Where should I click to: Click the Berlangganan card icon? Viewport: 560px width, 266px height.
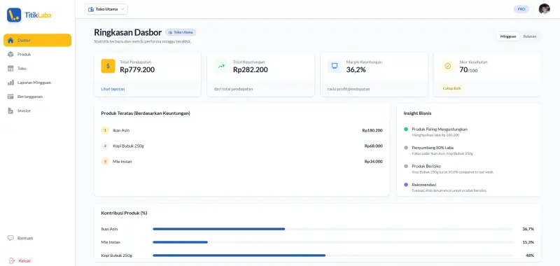(10, 97)
